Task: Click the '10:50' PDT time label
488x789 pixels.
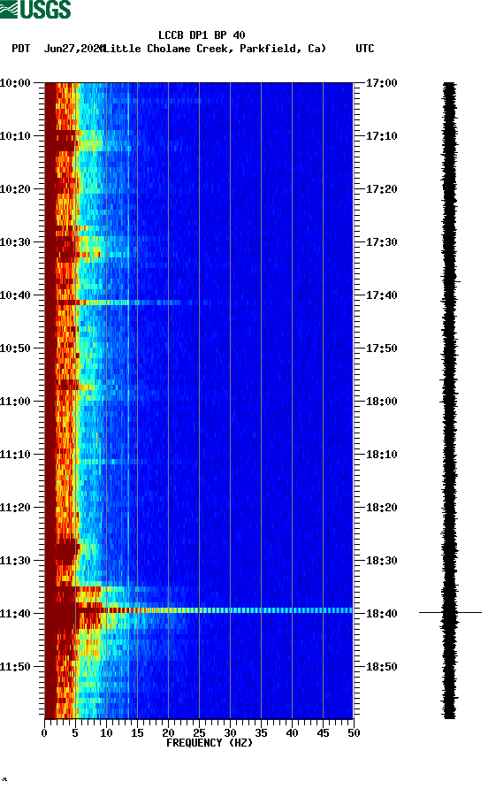Action: [x=15, y=349]
